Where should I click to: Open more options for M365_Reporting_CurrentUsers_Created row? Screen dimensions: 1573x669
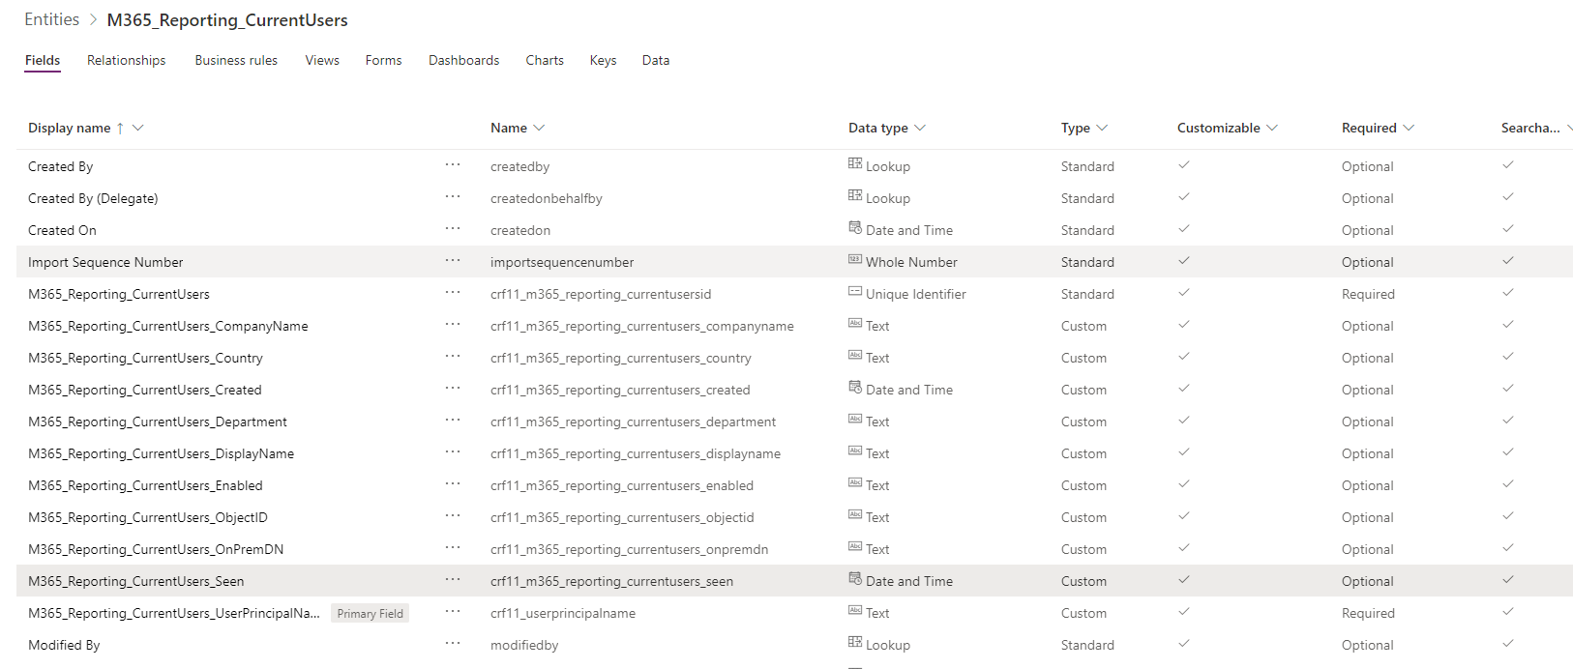(x=453, y=389)
